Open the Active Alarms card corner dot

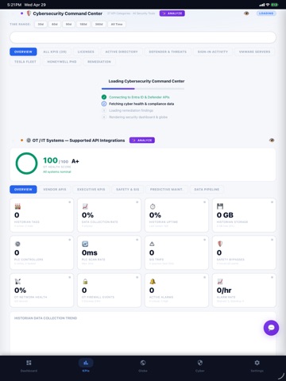click(x=204, y=277)
